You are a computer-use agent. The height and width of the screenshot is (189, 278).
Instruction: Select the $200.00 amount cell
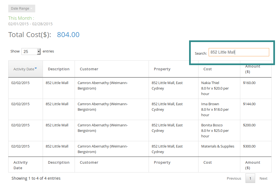point(256,130)
